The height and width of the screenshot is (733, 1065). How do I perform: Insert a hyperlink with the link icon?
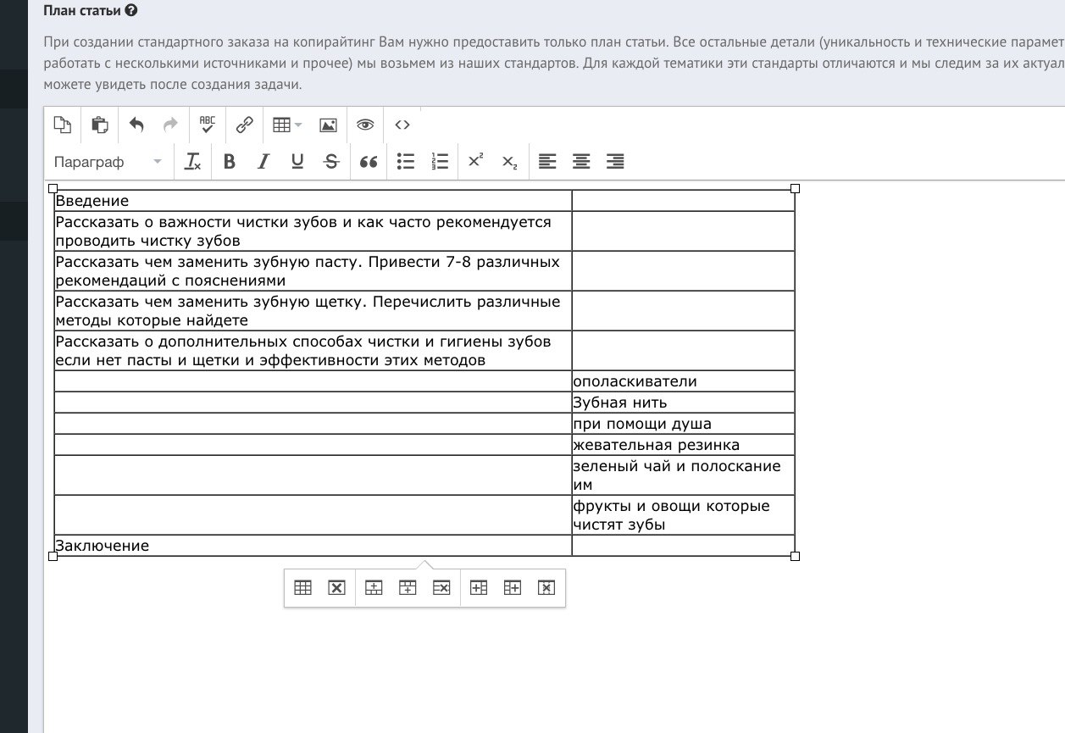coord(245,125)
